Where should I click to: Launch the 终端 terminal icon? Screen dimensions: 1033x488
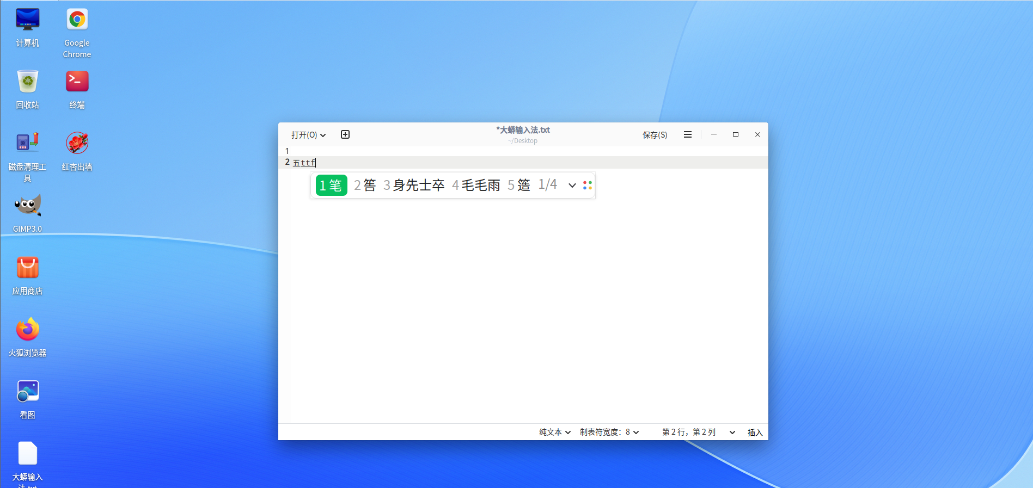point(77,90)
